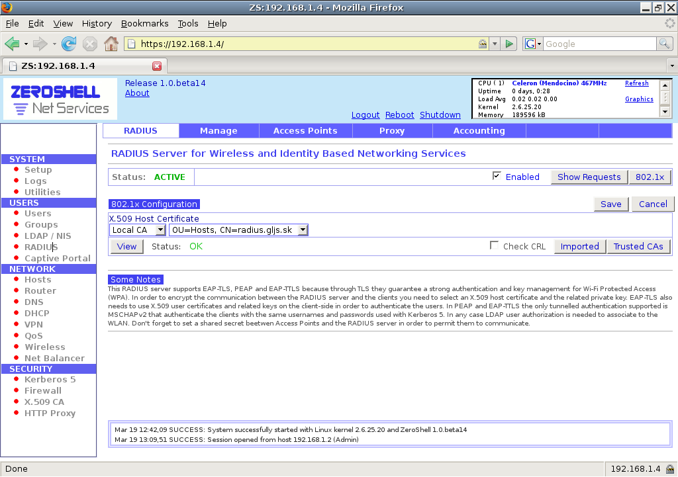This screenshot has height=477, width=678.
Task: Click the search magnifier icon
Action: point(664,44)
